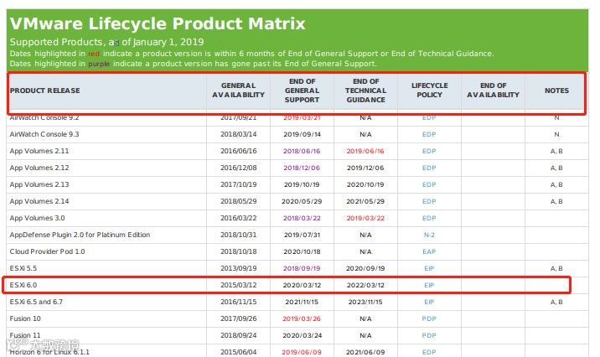
Task: Click the 'N' note in AirWatch Console 9.3 row
Action: (x=556, y=134)
